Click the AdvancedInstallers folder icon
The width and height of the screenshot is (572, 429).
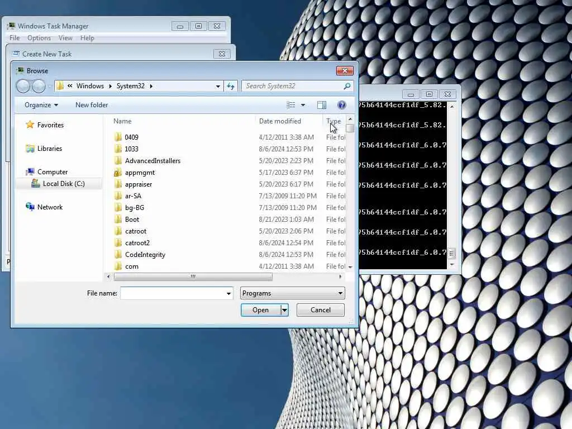[118, 160]
